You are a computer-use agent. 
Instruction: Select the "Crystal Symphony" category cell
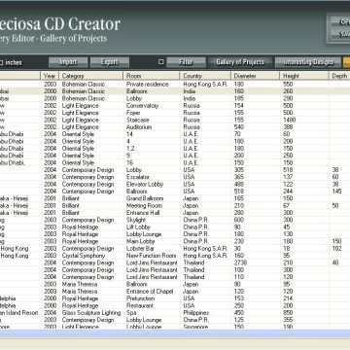(84, 256)
